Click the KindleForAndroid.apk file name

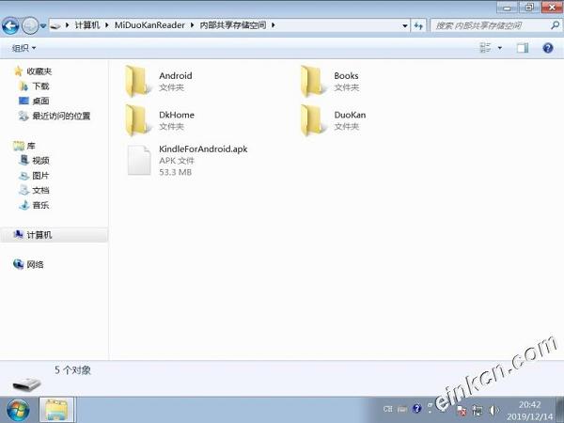(203, 149)
